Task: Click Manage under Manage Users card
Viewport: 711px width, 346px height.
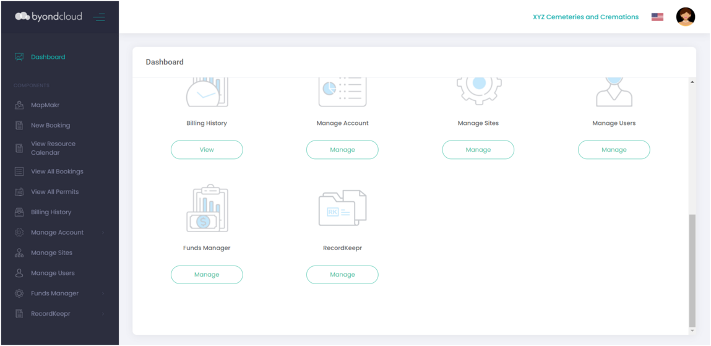Action: pos(614,150)
